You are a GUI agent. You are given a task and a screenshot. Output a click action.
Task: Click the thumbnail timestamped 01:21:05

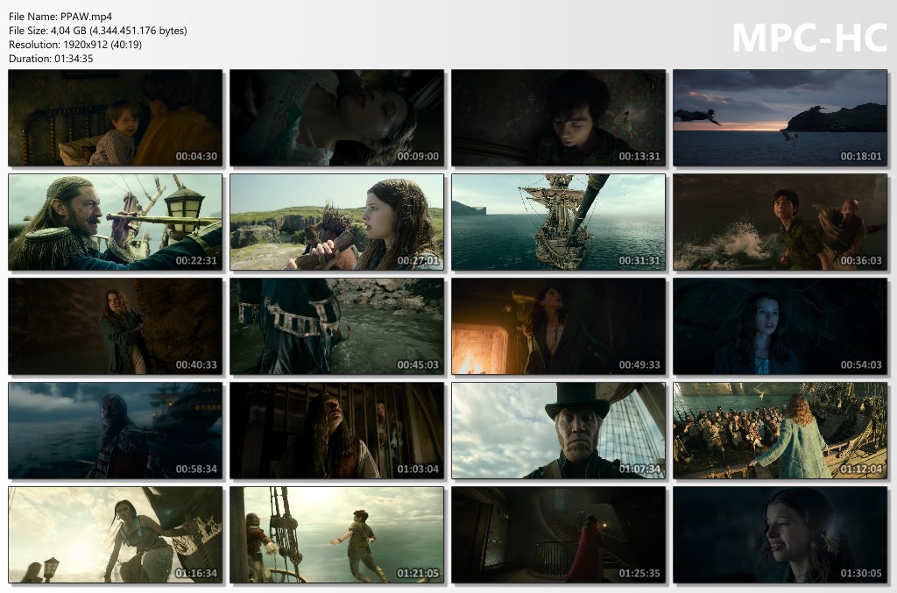tap(336, 535)
